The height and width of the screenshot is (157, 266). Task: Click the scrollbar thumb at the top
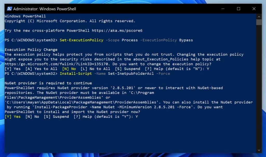(259, 23)
